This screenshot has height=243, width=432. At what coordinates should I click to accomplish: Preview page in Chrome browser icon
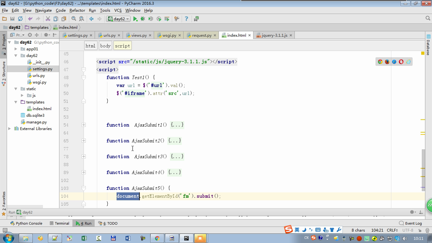pyautogui.click(x=380, y=62)
